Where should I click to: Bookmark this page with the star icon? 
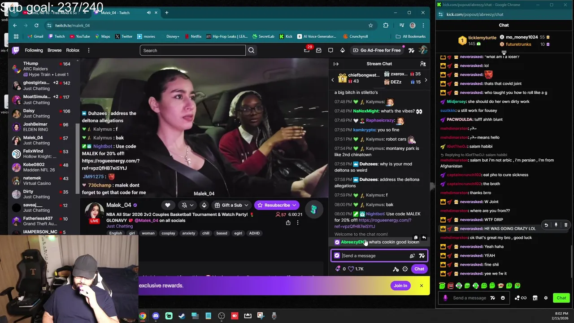tap(370, 26)
